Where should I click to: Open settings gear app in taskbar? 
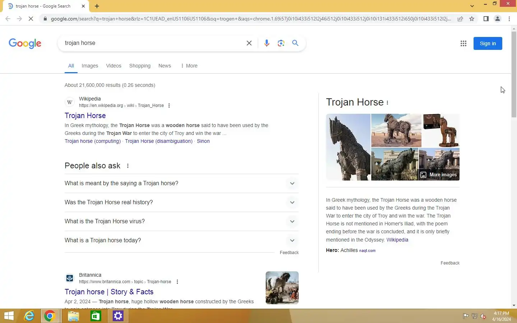pyautogui.click(x=118, y=316)
